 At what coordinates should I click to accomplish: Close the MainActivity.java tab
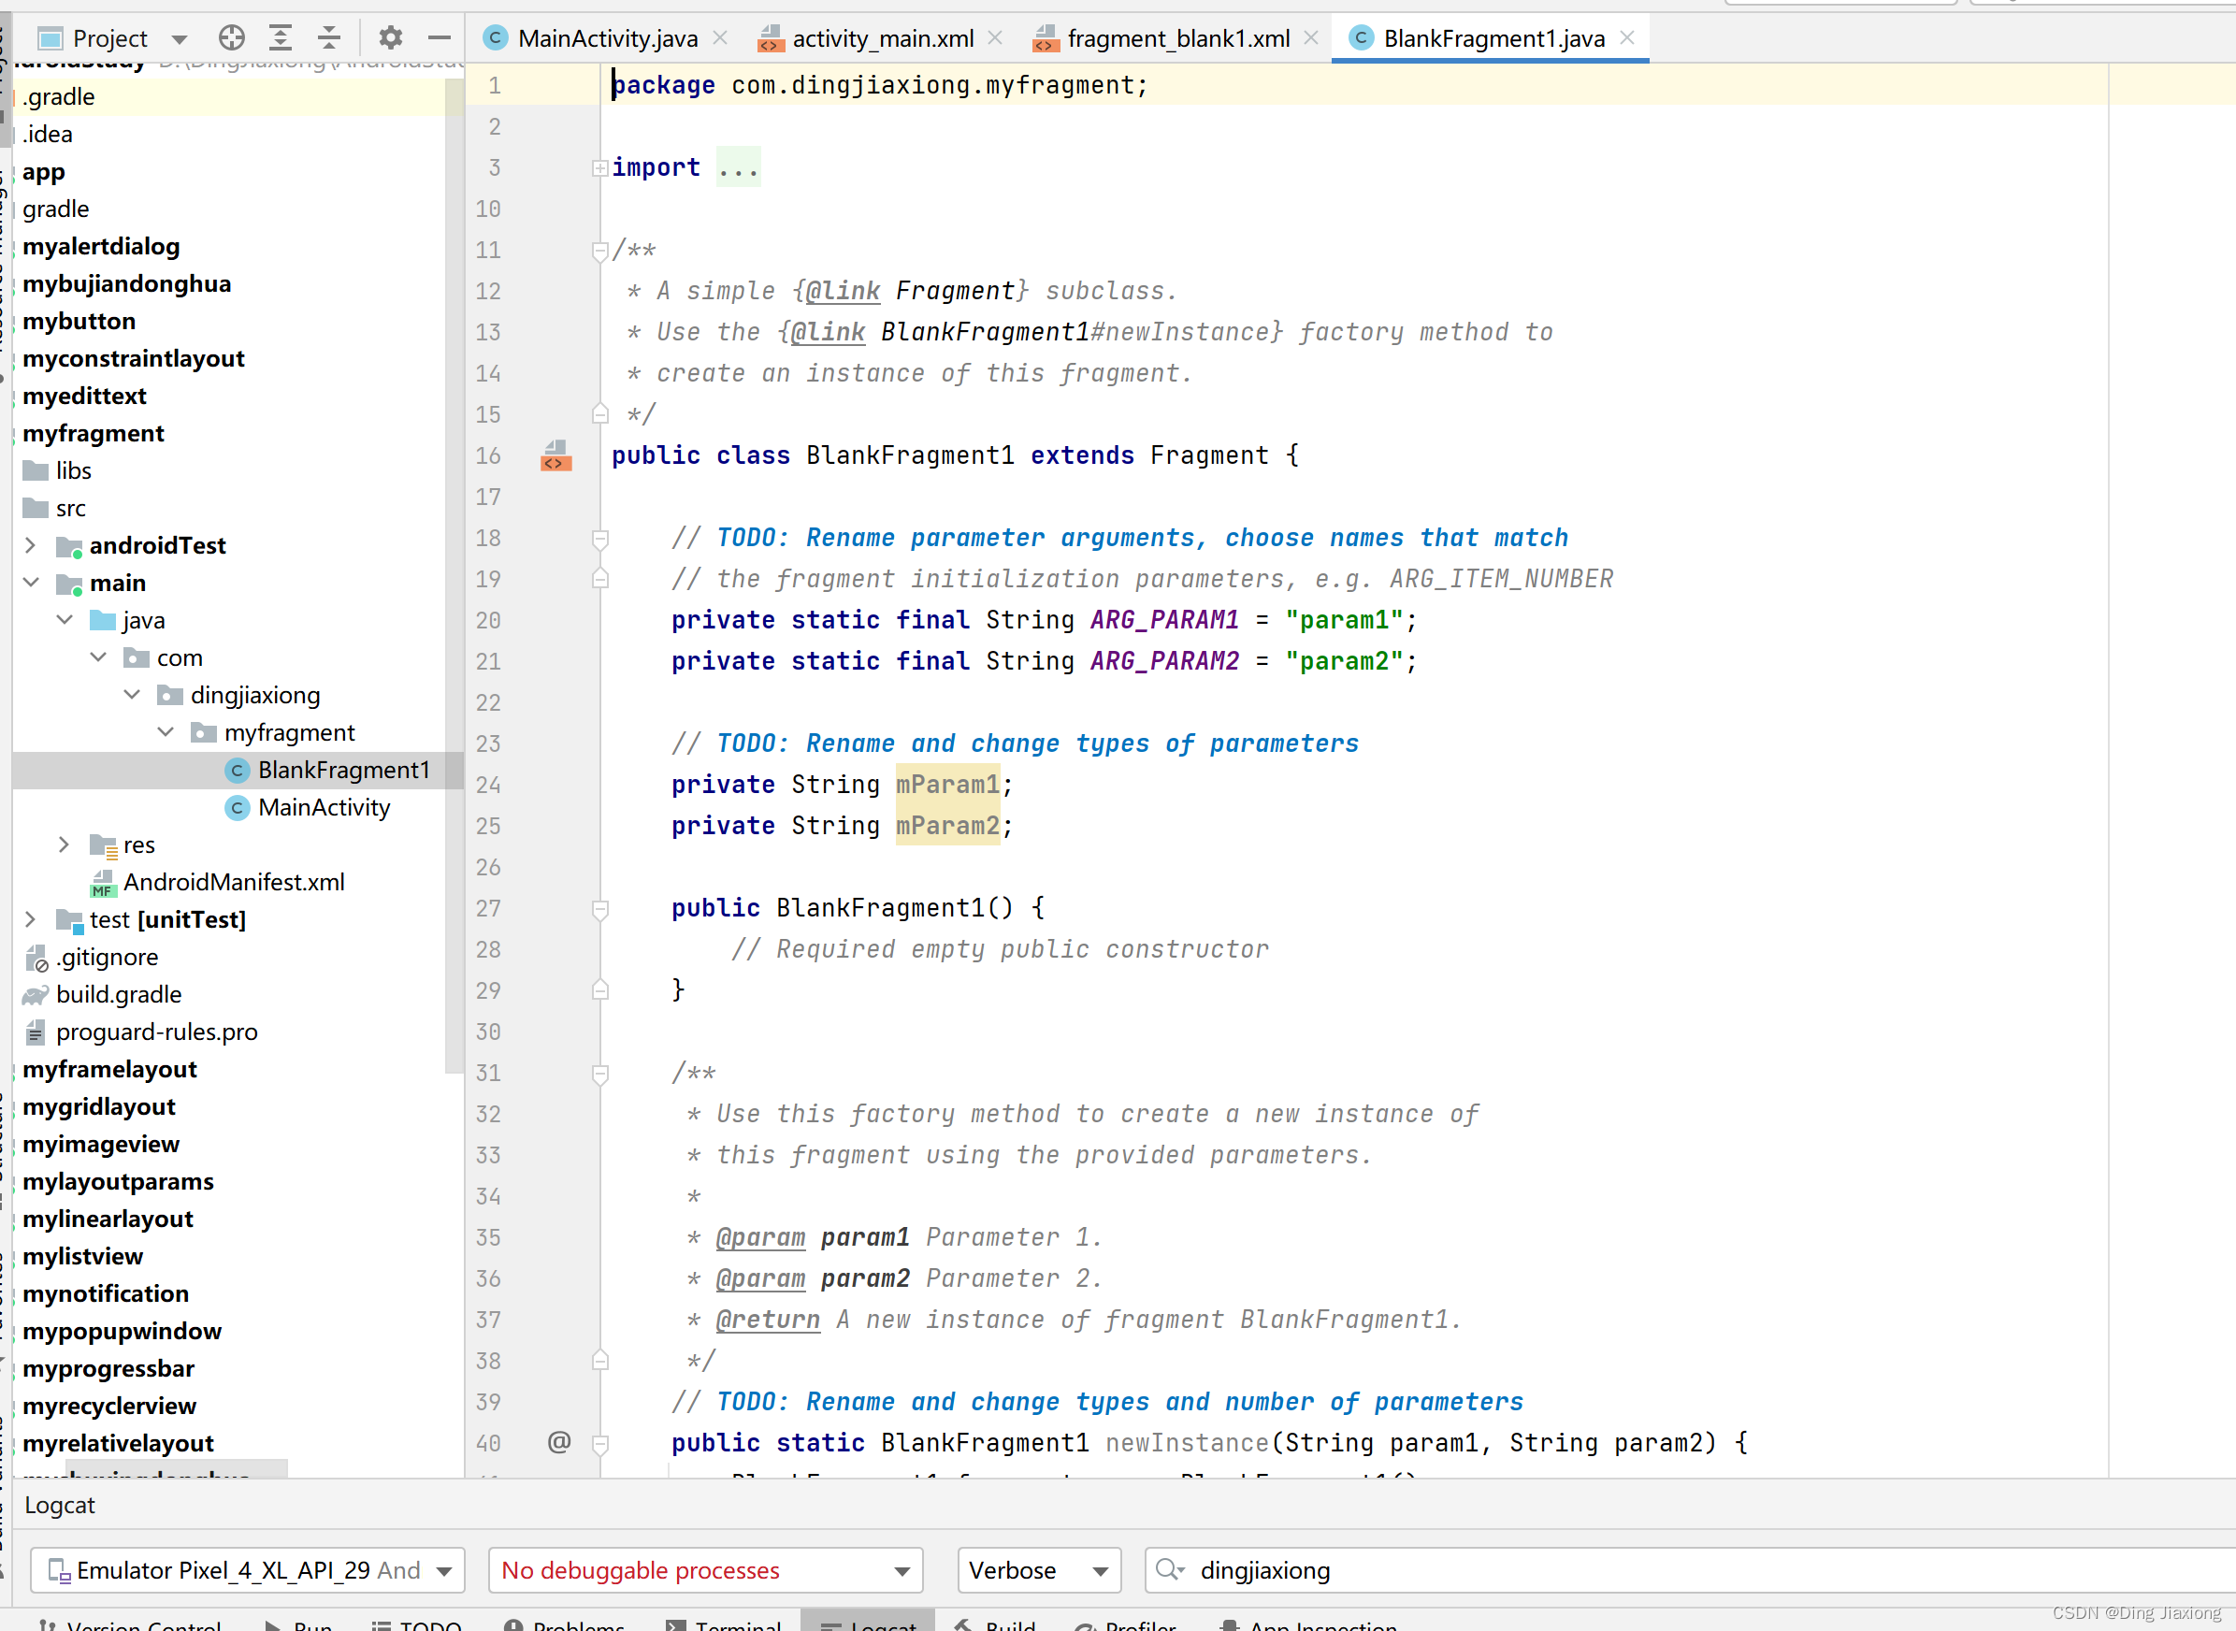pos(721,37)
